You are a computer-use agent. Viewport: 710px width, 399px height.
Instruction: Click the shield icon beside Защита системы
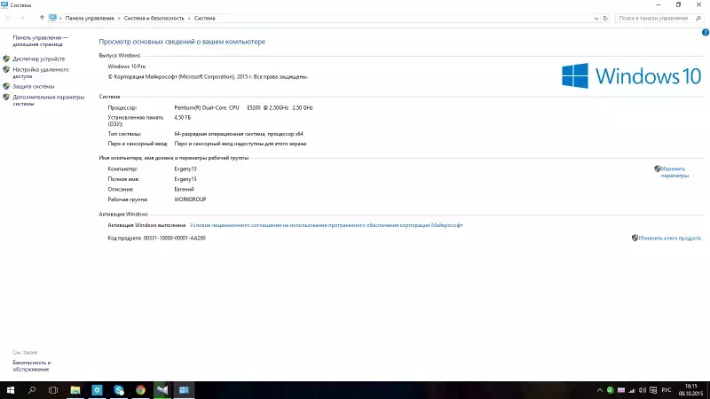6,86
